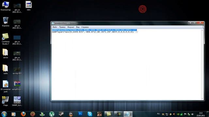The height and width of the screenshot is (117, 209).
Task: Select the SAMP_Scri... desktop icon
Action: coord(17,101)
